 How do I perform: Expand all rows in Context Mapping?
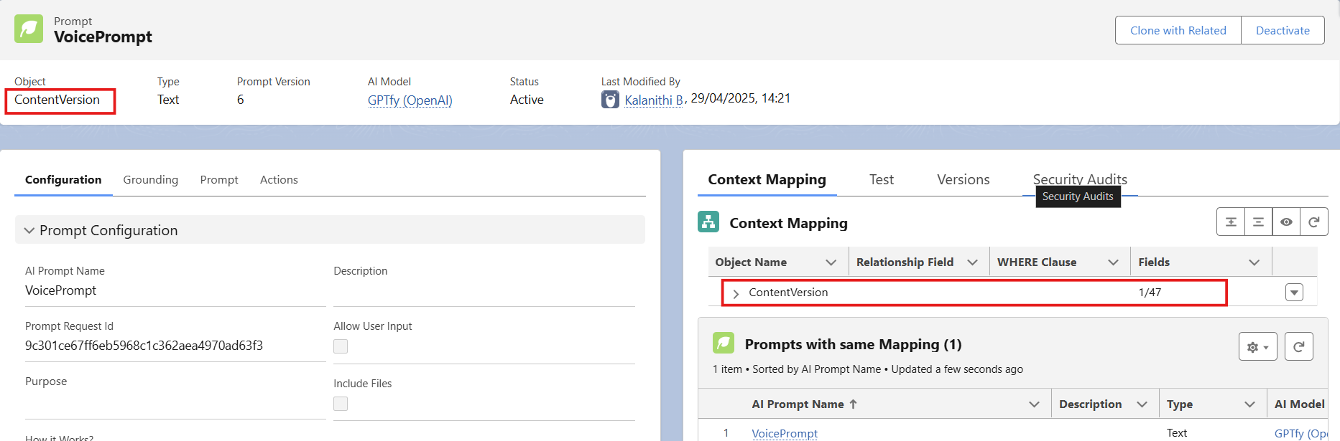[1231, 222]
